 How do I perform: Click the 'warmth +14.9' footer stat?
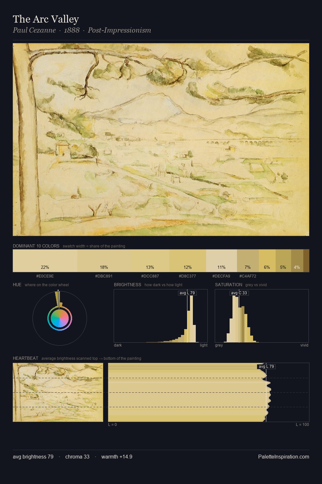pos(117,457)
